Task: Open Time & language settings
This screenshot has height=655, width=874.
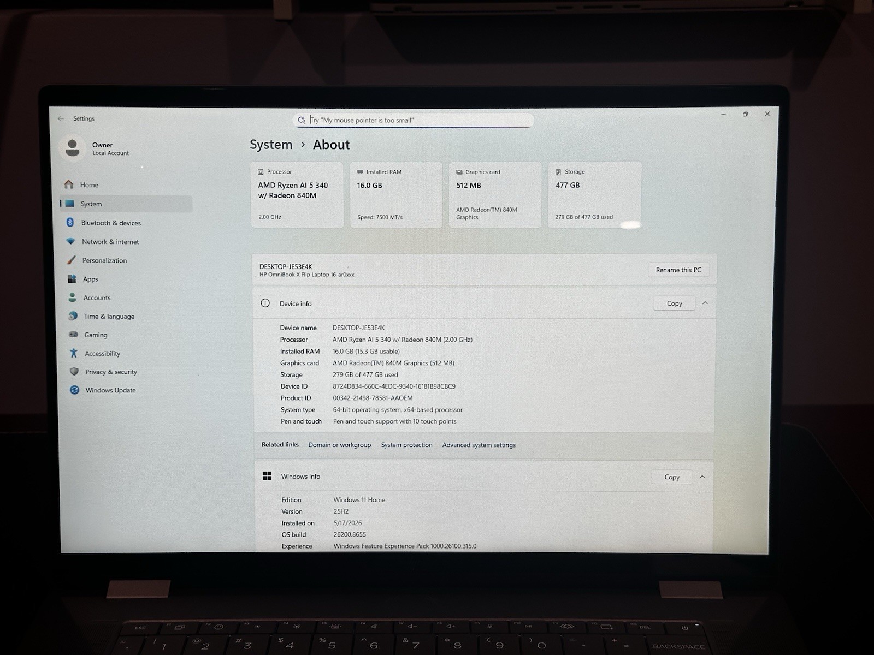Action: (128, 316)
